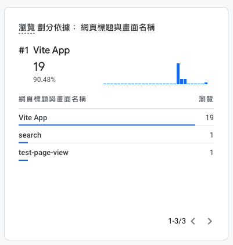Screen dimensions: 233x245
Task: Click the value 19 in the Vite App row
Action: coord(210,117)
